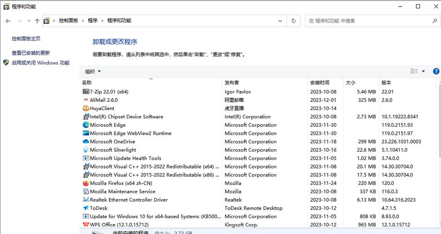
Task: Click publisher Realtek
Action: click(x=233, y=200)
